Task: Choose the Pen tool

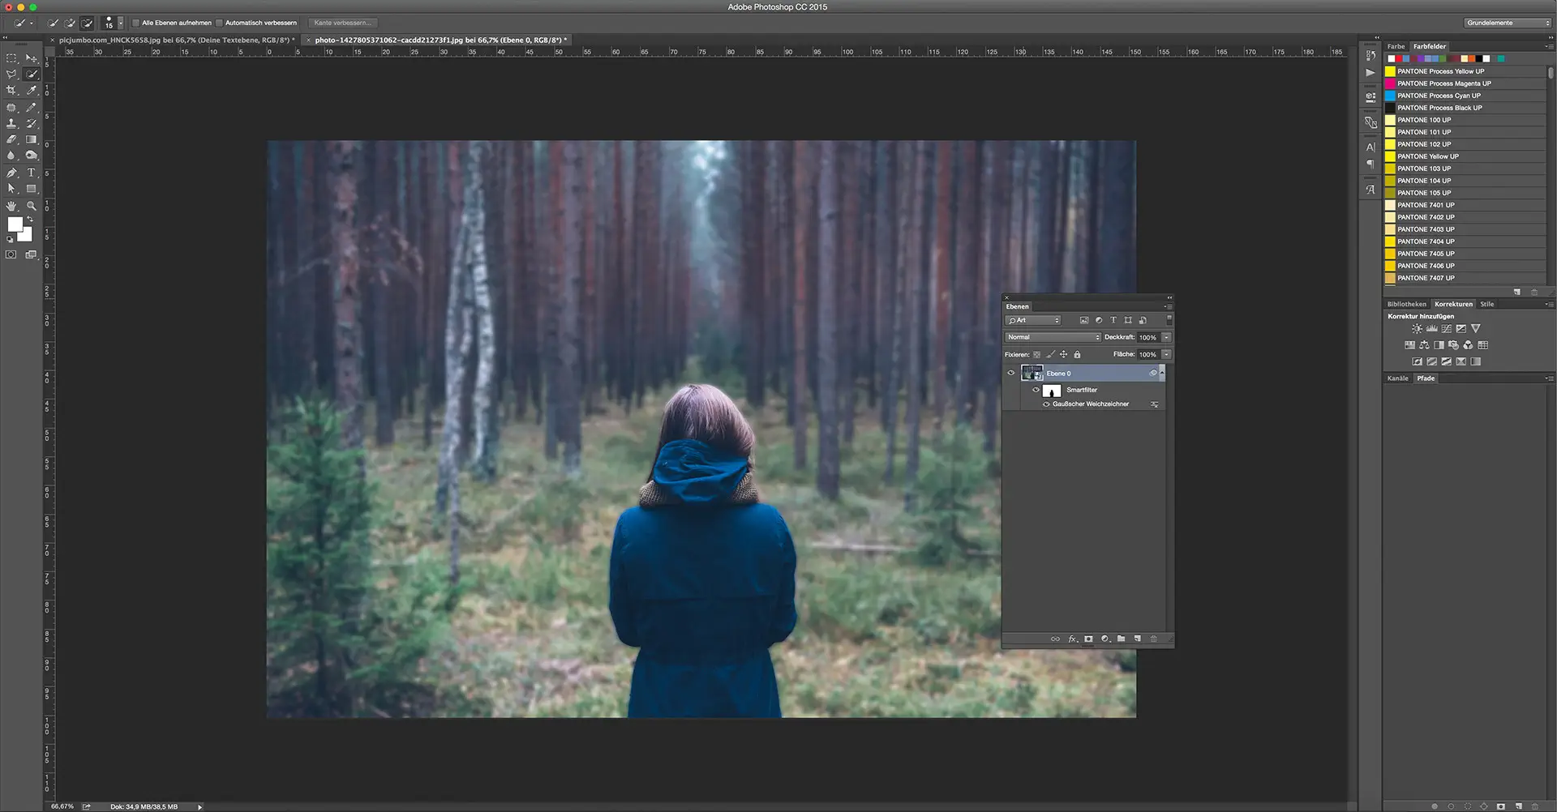Action: (10, 172)
